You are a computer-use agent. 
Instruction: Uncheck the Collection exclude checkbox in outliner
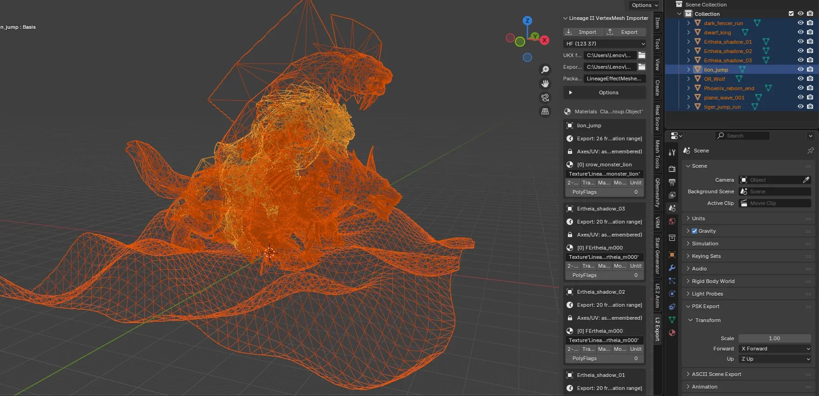(x=791, y=14)
